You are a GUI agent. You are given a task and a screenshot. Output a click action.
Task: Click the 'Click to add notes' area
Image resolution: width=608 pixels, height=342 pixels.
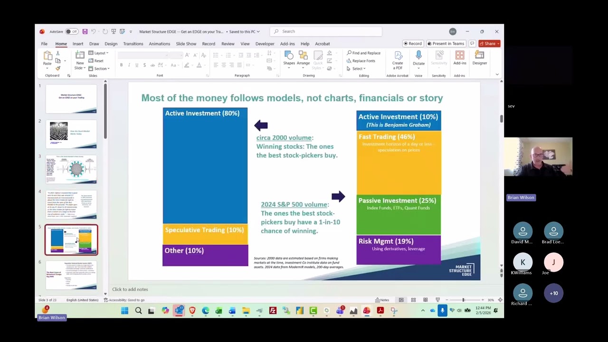(130, 289)
